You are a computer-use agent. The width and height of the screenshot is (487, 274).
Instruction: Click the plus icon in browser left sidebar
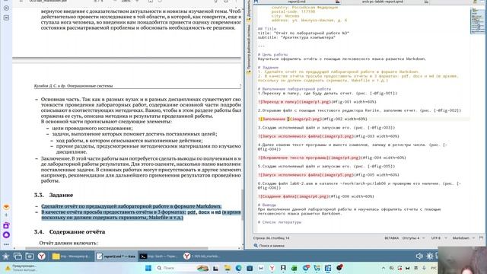6,215
